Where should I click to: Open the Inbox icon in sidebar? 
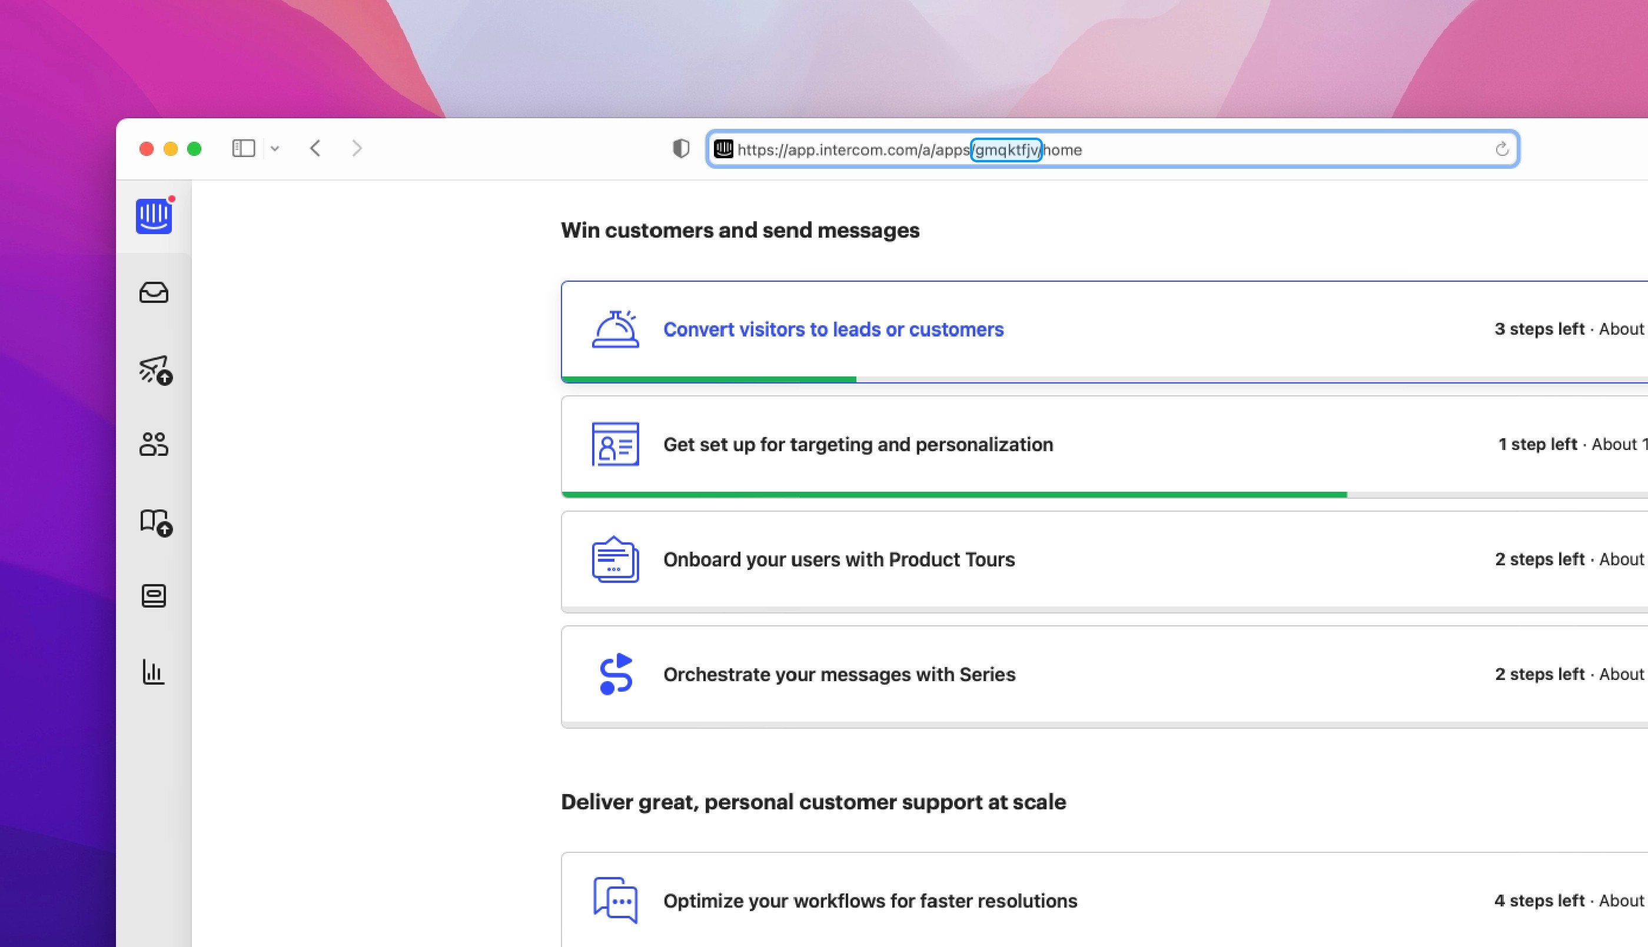click(x=154, y=293)
